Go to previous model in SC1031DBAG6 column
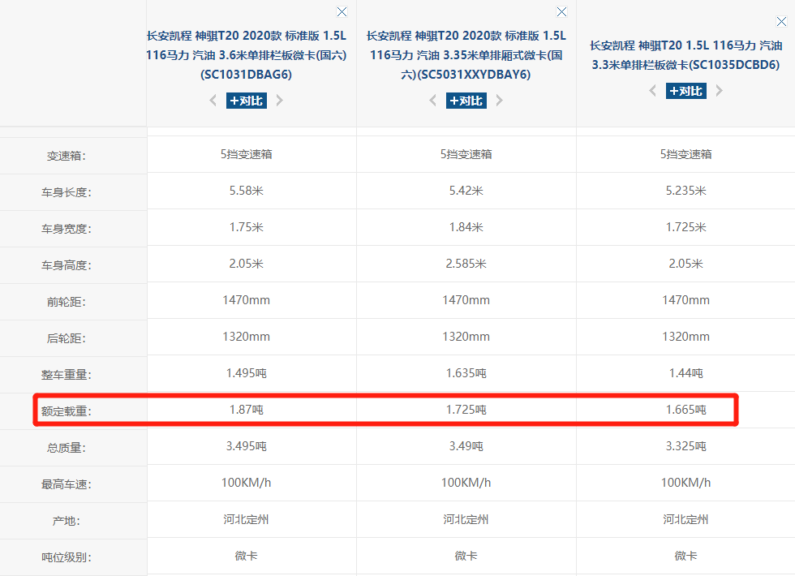Viewport: 795px width, 576px height. 213,101
